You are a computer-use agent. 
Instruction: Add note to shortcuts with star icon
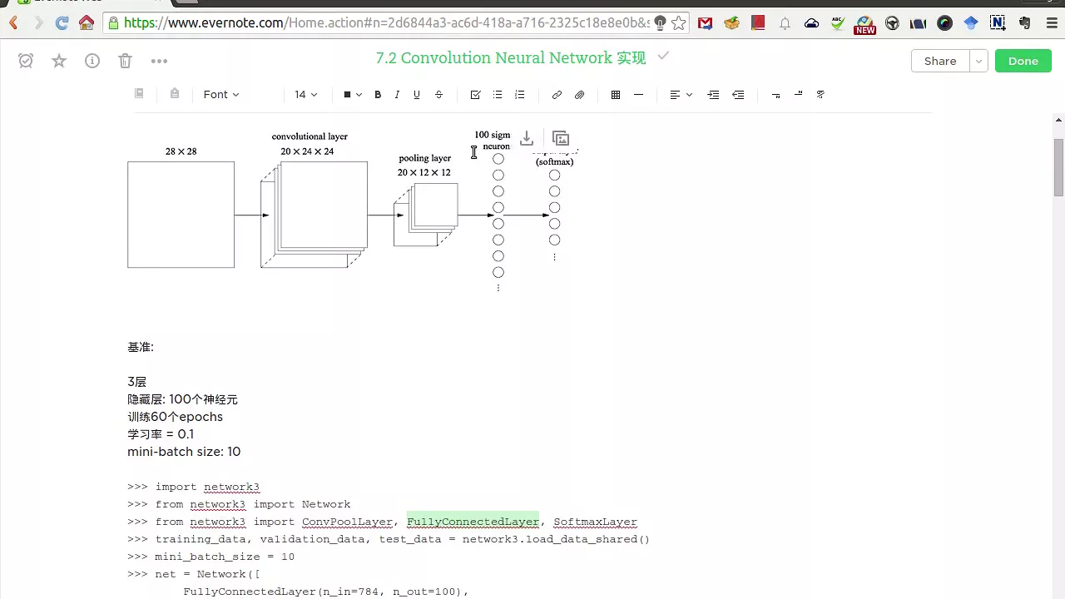point(59,61)
